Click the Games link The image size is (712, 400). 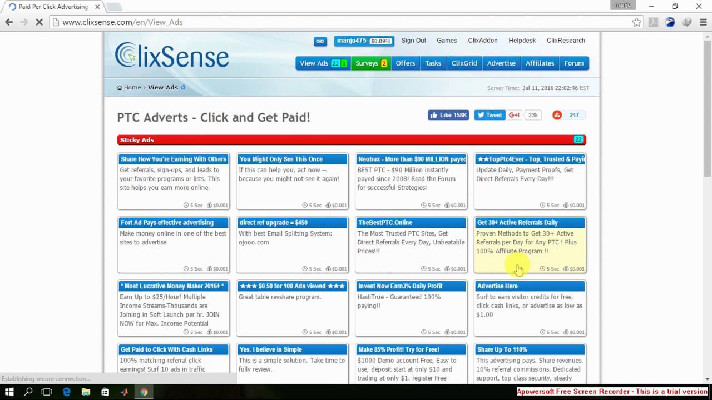click(x=447, y=41)
